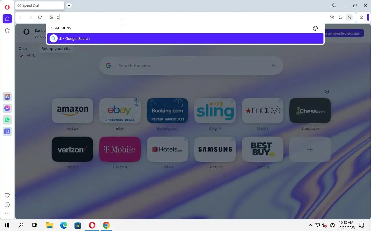Select the Speed Dial tab

pyautogui.click(x=40, y=5)
